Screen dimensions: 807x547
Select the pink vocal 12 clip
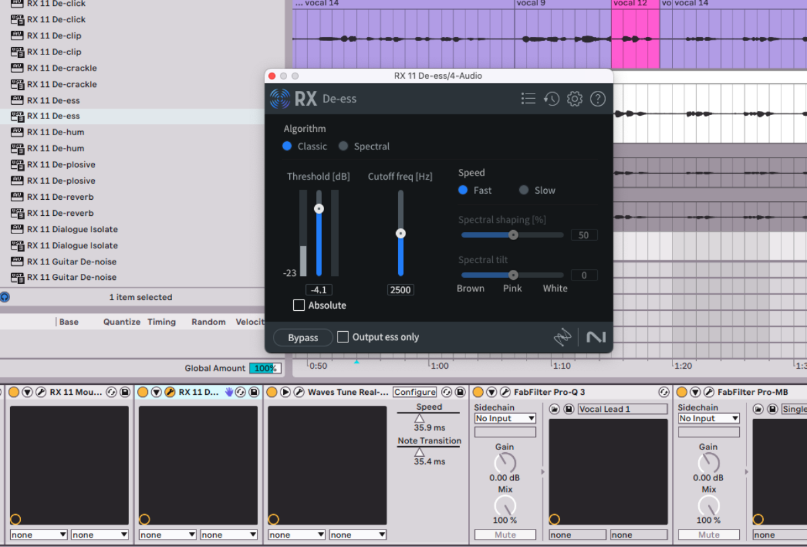[636, 34]
